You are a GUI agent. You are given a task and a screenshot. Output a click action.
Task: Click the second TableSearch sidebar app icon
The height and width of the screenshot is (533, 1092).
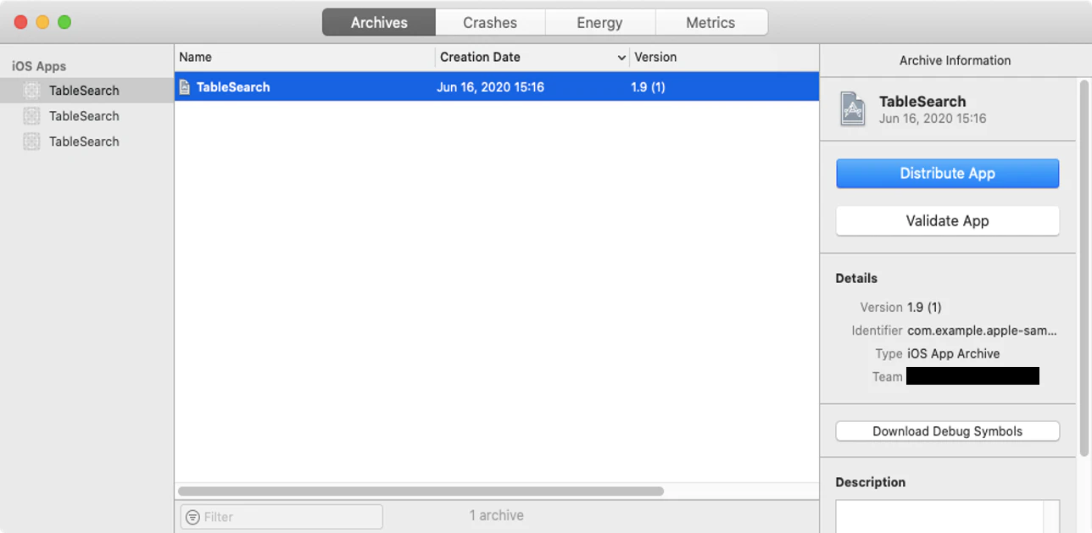(31, 116)
